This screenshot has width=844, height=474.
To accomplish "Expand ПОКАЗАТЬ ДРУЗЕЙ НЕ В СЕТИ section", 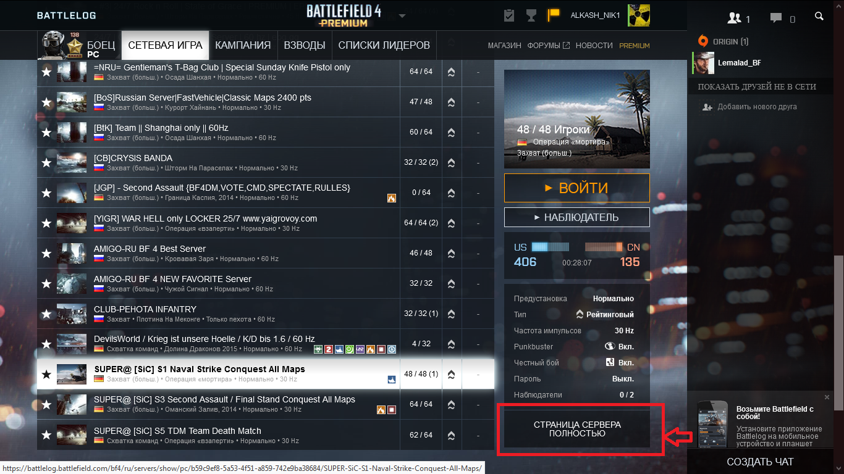I will 757,86.
